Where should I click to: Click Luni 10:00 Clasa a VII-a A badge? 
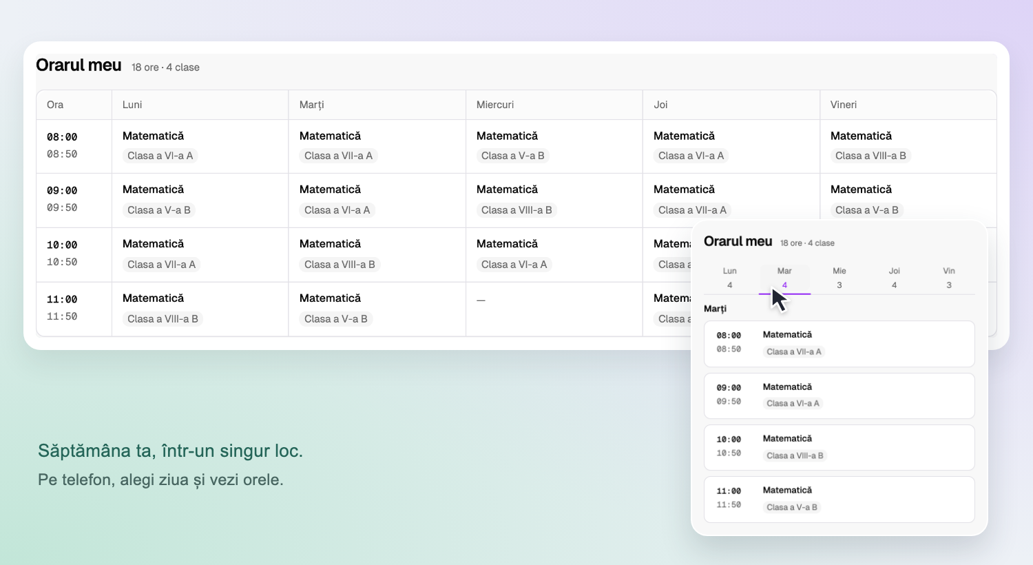coord(162,265)
